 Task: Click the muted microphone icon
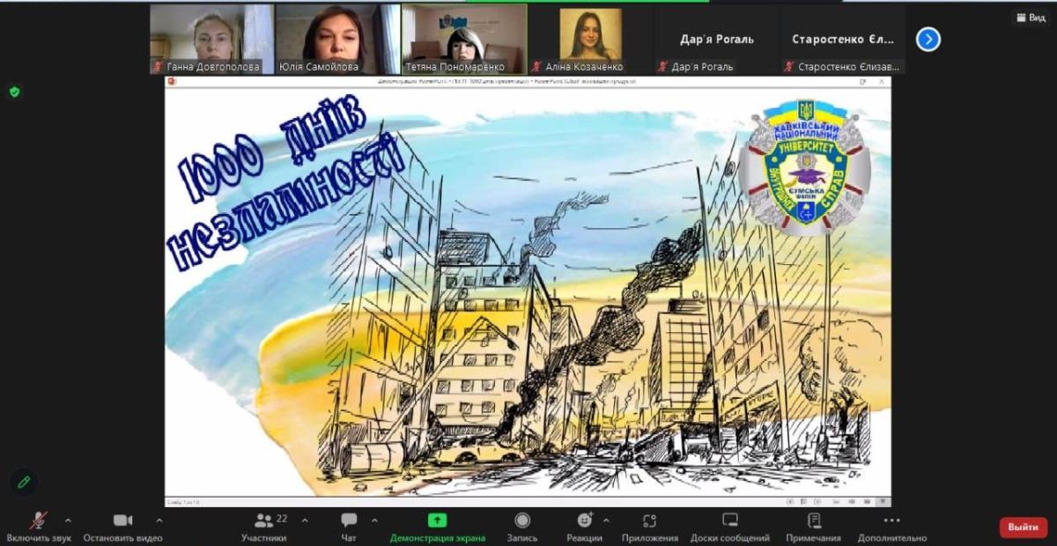(x=38, y=520)
